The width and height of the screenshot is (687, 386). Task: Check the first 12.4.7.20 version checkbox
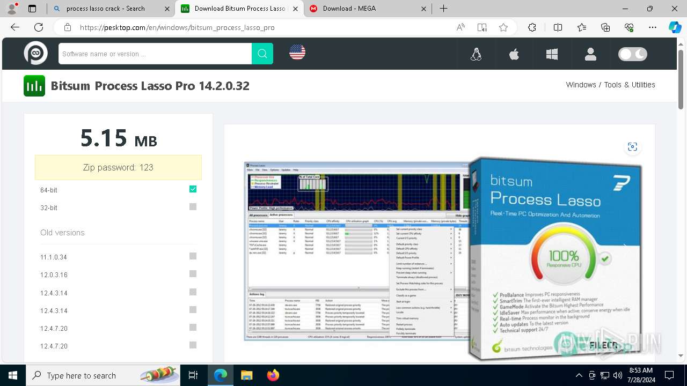(x=193, y=327)
